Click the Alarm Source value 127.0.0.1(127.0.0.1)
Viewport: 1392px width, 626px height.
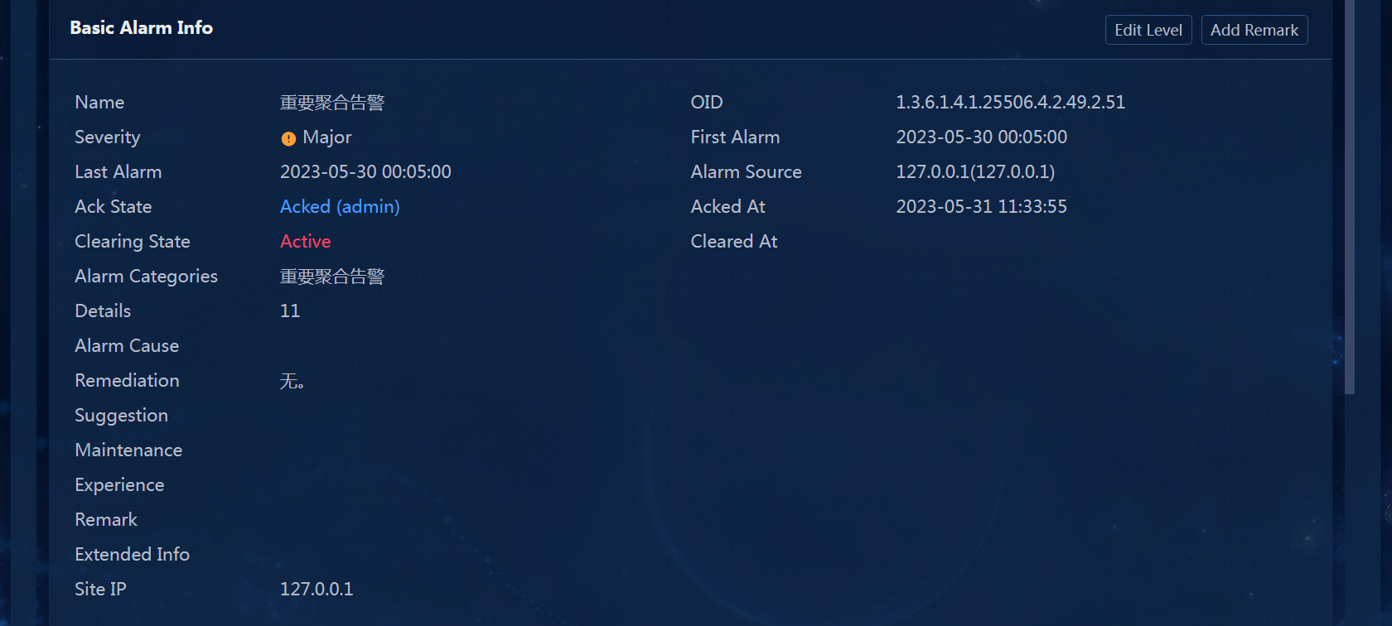tap(975, 171)
